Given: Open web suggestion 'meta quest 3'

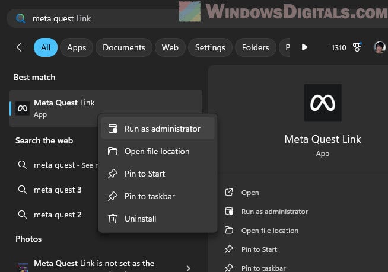Looking at the screenshot, I should click(x=56, y=190).
